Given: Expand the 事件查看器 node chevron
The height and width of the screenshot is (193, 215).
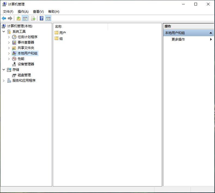Looking at the screenshot, I should 9,42.
